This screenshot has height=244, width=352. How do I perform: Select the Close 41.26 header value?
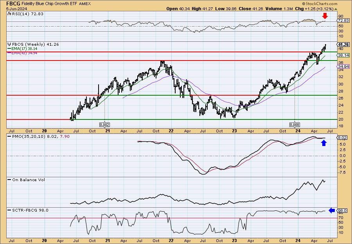point(251,9)
